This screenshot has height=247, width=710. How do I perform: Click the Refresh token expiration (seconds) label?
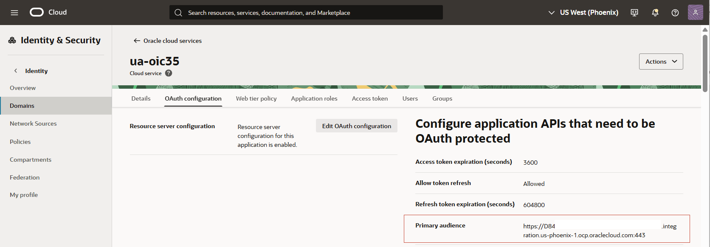tap(465, 204)
